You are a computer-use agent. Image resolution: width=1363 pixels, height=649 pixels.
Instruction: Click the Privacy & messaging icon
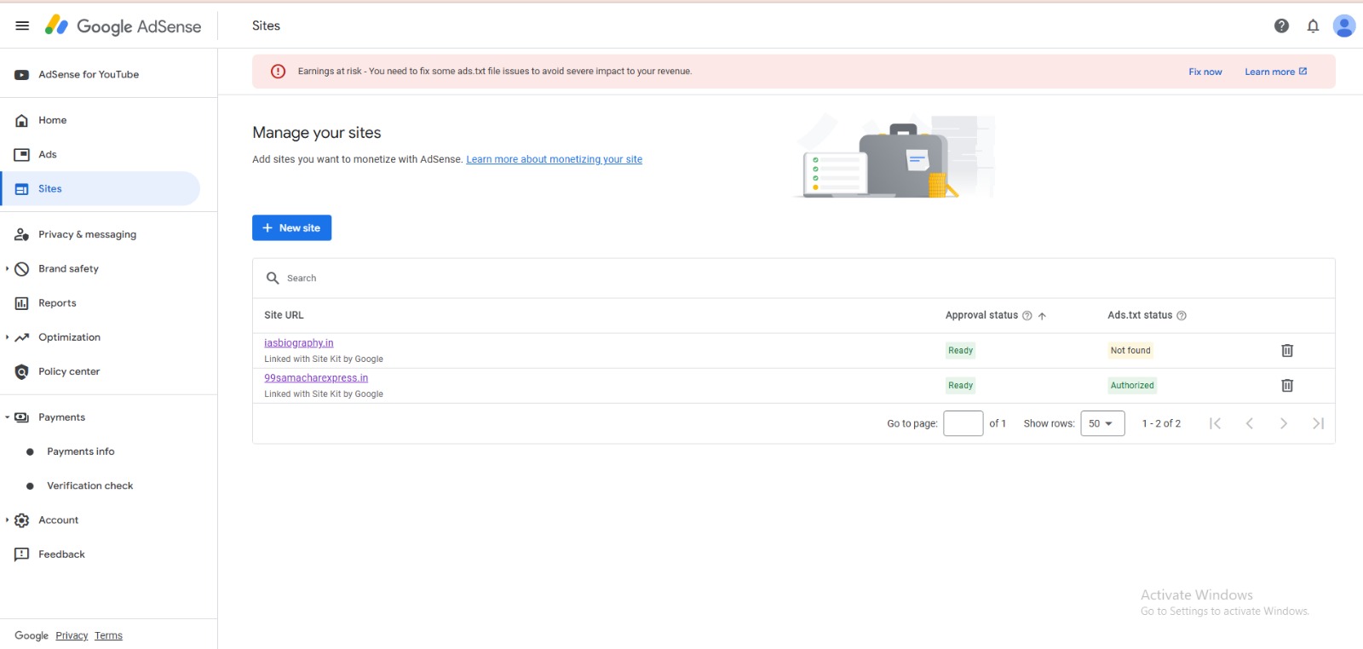[22, 234]
